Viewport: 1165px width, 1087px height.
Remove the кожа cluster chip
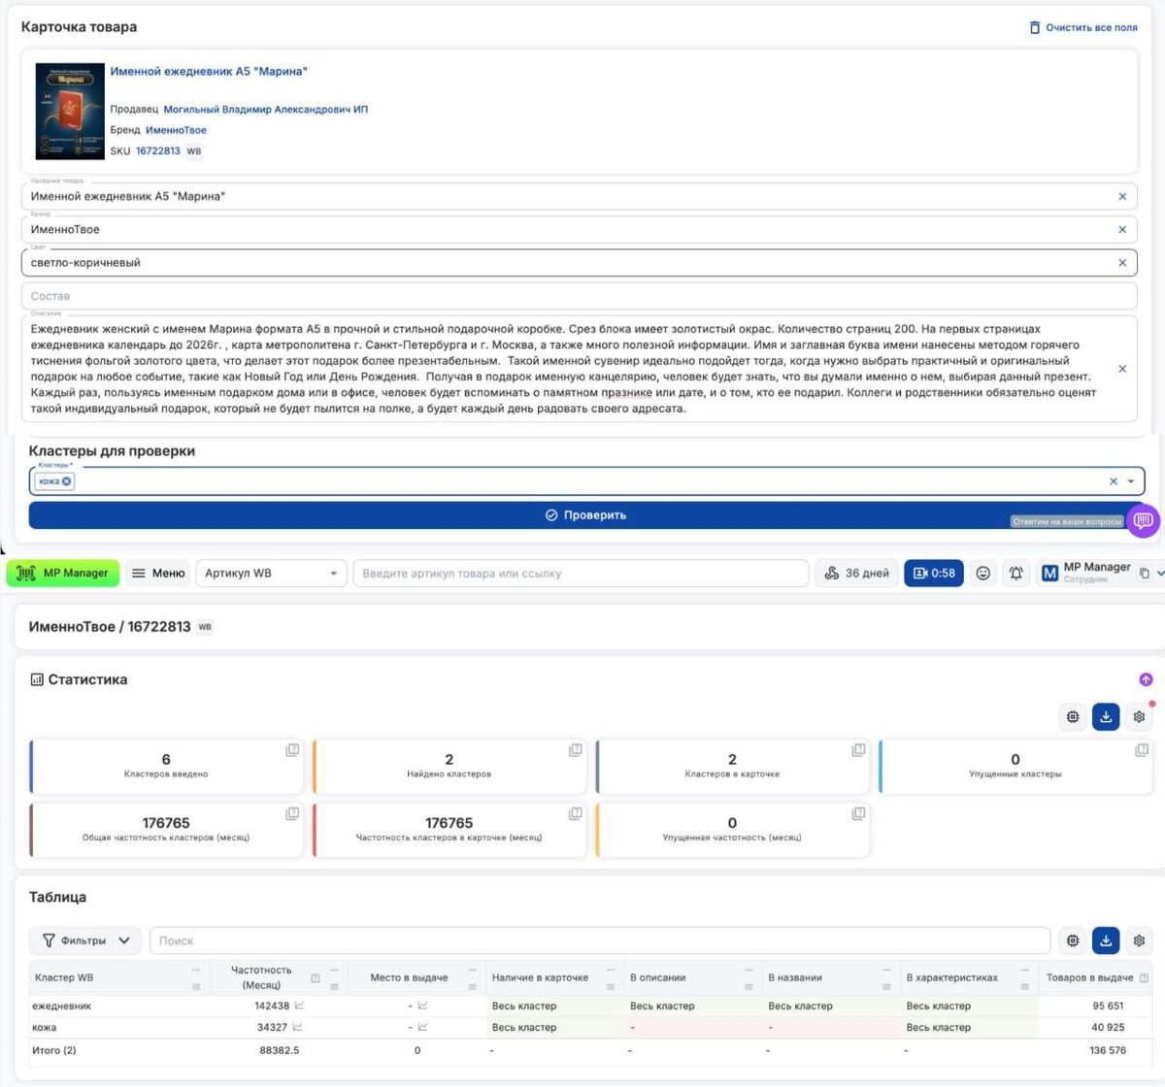click(67, 481)
